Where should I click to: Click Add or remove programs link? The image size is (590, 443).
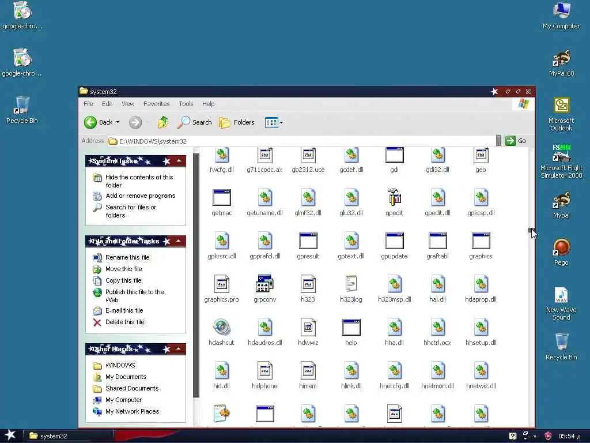(141, 196)
